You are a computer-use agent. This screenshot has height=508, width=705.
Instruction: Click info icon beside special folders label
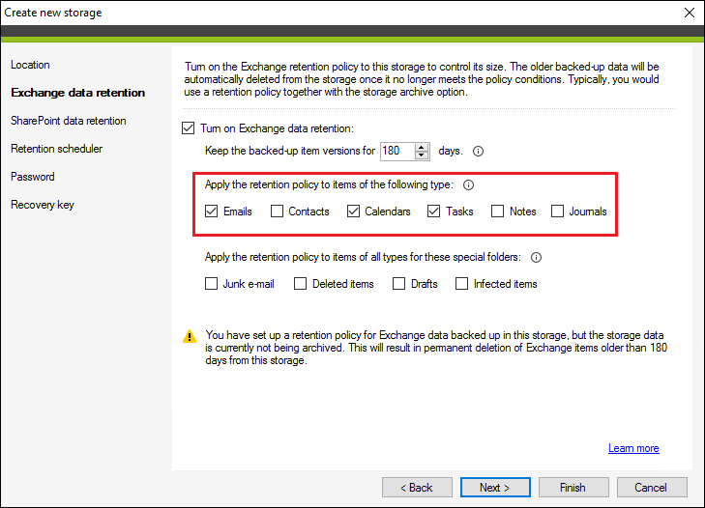click(536, 257)
